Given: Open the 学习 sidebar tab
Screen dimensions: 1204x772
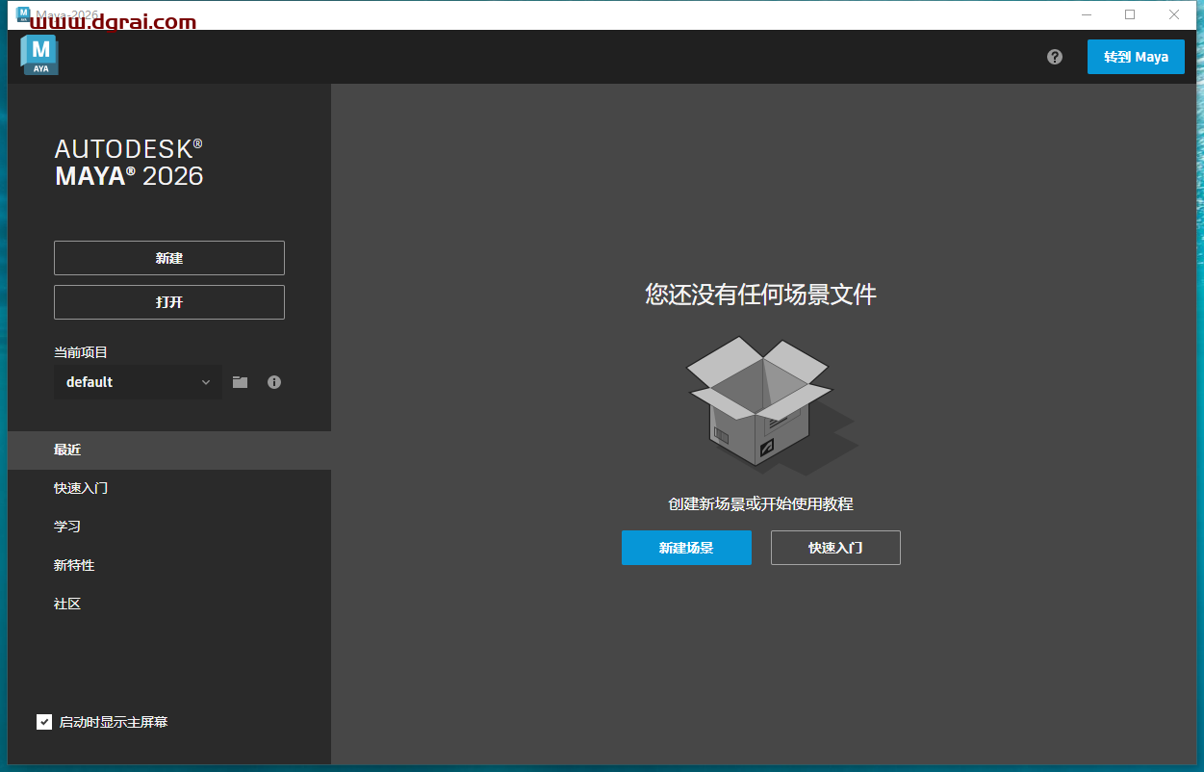Looking at the screenshot, I should [169, 528].
